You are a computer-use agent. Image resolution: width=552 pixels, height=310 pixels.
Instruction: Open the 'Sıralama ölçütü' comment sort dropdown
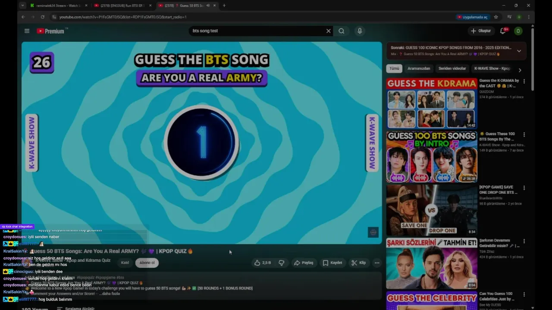(x=75, y=308)
